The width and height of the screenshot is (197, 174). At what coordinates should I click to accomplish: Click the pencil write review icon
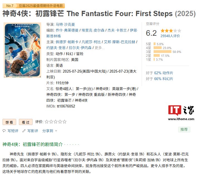tap(24, 131)
